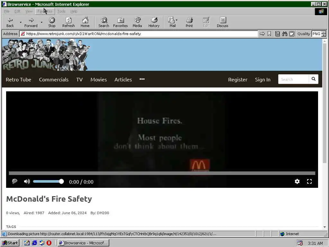This screenshot has height=247, width=329.
Task: Open the Movies link
Action: pos(99,80)
